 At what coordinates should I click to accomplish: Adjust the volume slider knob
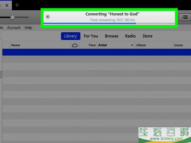pyautogui.click(x=12, y=17)
